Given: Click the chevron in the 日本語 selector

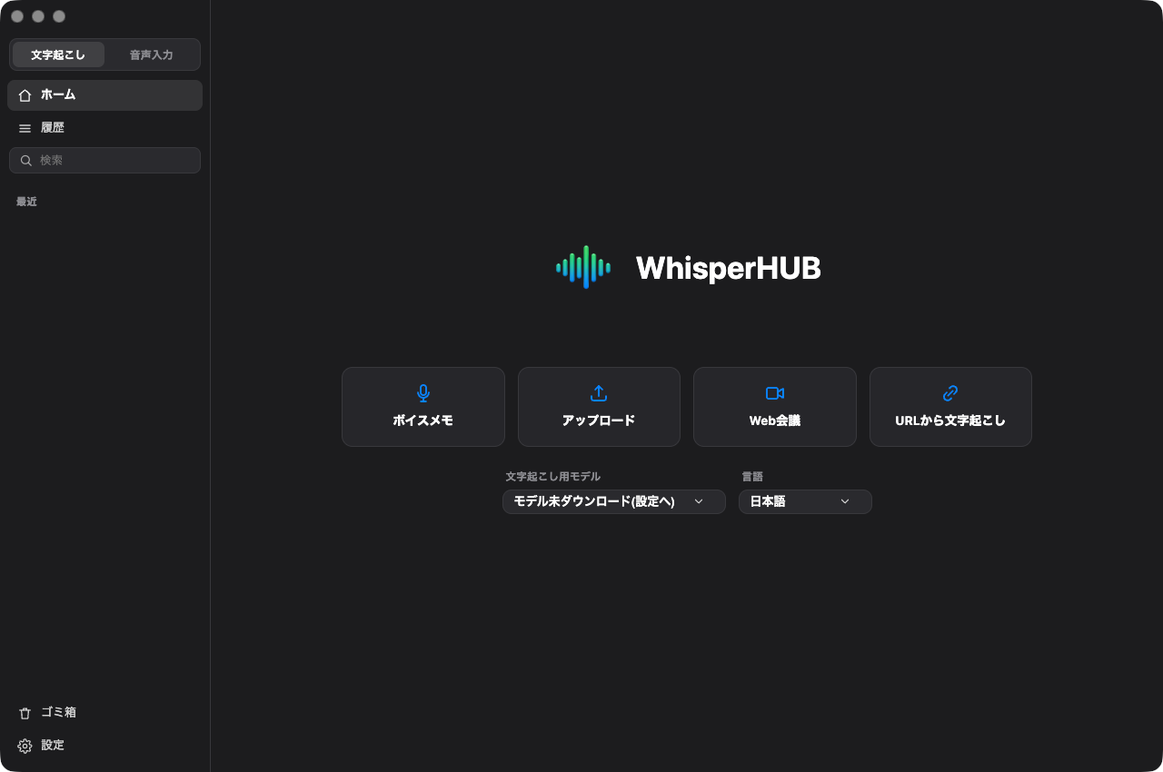Looking at the screenshot, I should [845, 501].
